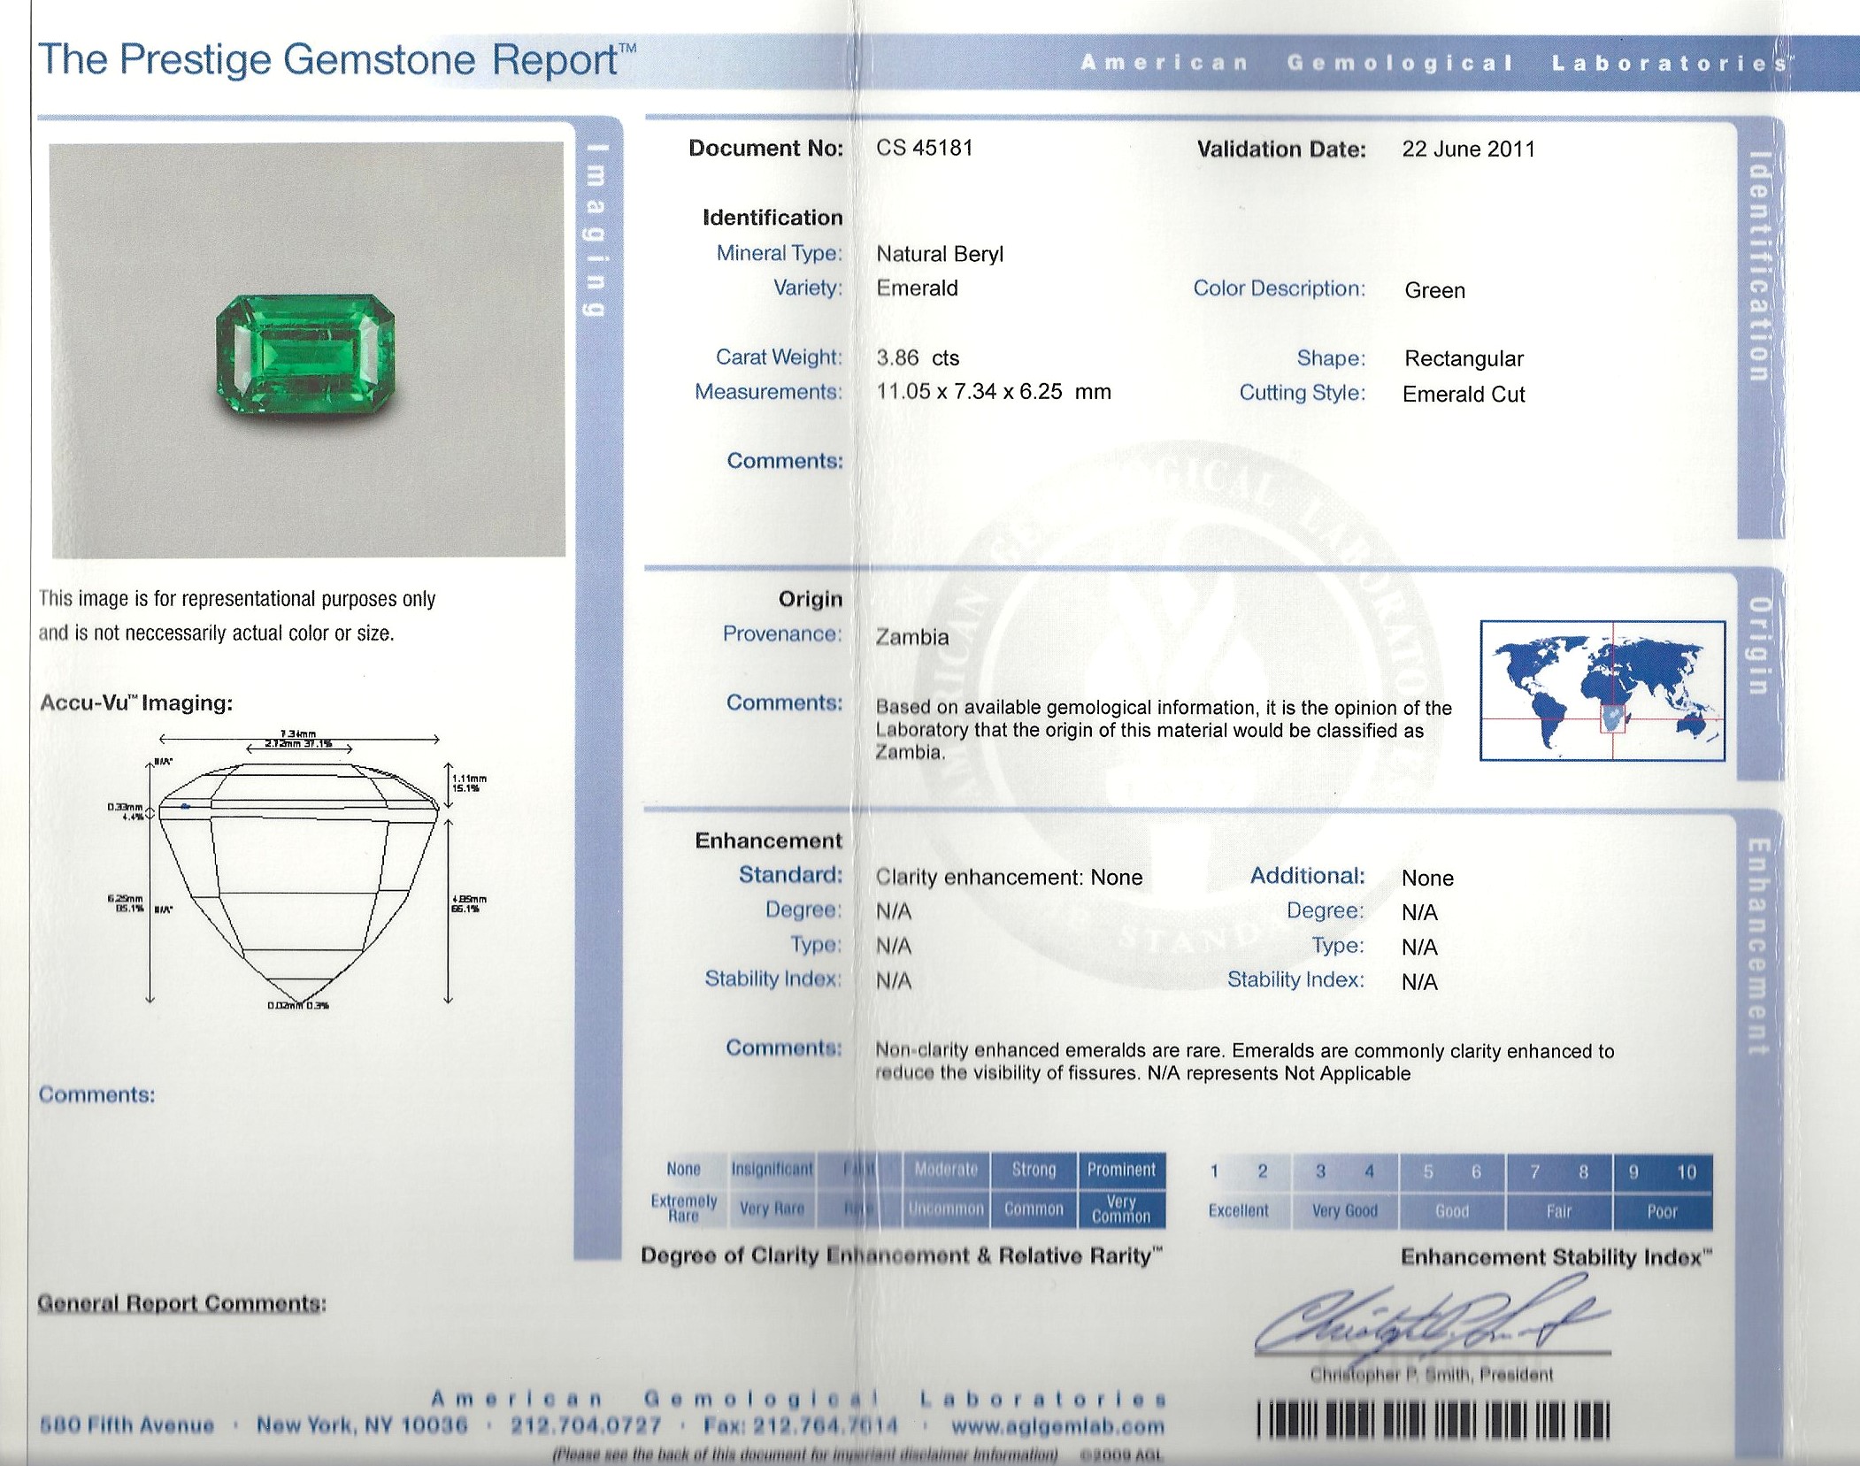Viewport: 1860px width, 1466px height.
Task: Click the barcode at bottom right
Action: tap(1433, 1421)
